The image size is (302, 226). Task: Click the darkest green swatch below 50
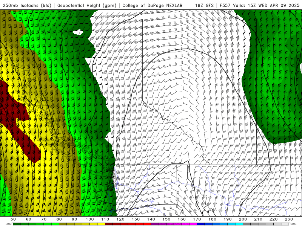17,224
